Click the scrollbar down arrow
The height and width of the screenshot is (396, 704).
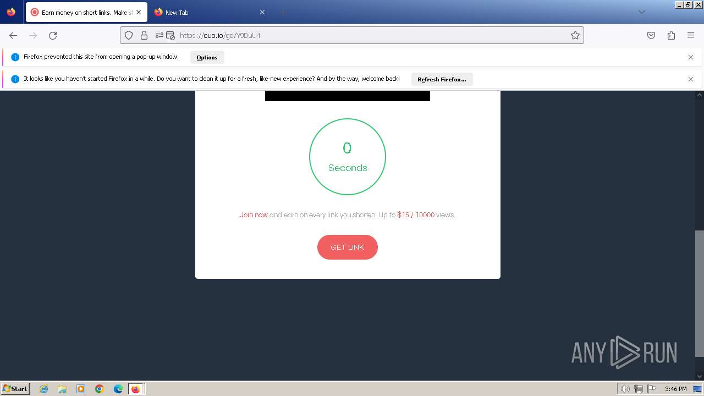point(699,376)
